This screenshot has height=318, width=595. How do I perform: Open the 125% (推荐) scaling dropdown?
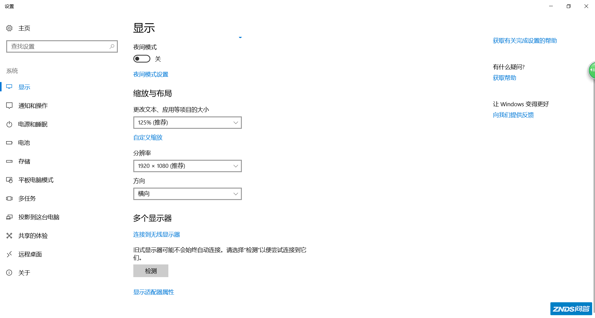(x=187, y=123)
